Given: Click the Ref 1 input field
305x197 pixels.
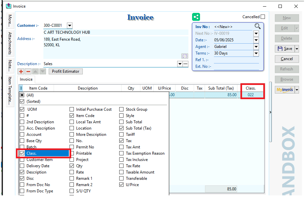Looking at the screenshot, I should point(236,60).
